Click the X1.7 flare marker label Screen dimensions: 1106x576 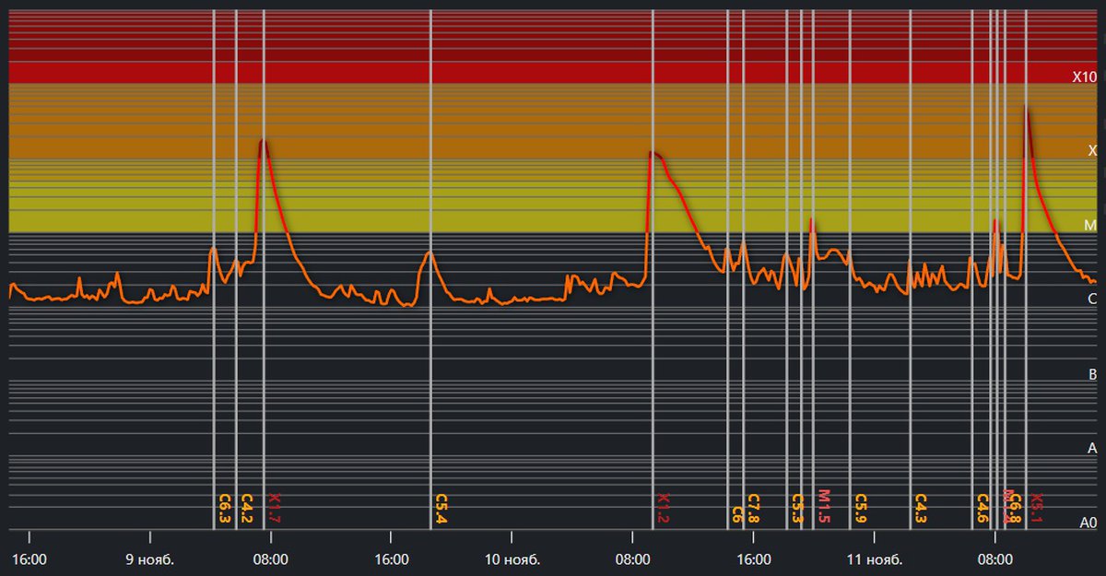(274, 509)
